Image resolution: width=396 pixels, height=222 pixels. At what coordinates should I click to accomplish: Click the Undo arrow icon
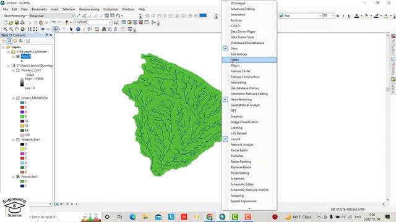[x=54, y=22]
